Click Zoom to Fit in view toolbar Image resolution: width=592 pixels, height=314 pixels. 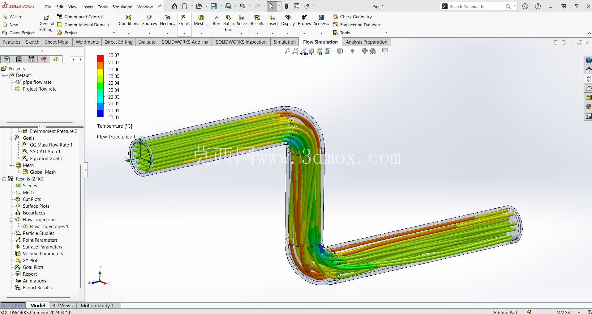tap(287, 51)
